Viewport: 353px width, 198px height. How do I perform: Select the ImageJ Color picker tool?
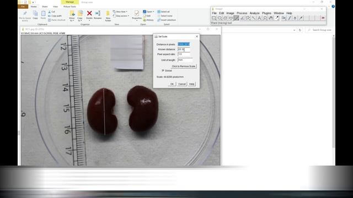point(277,18)
